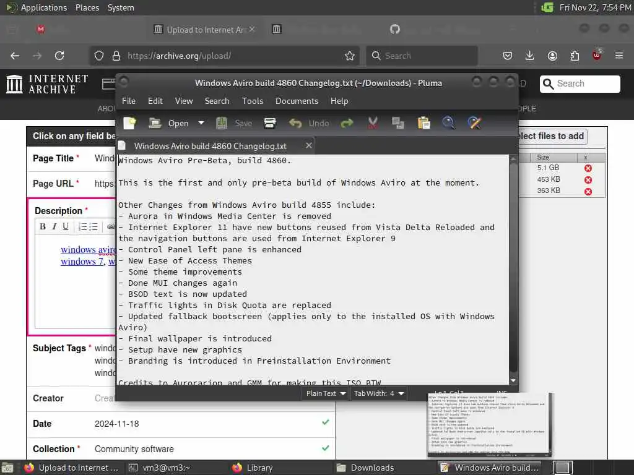Open the Tab Width dropdown
Image resolution: width=634 pixels, height=475 pixels.
[x=378, y=393]
